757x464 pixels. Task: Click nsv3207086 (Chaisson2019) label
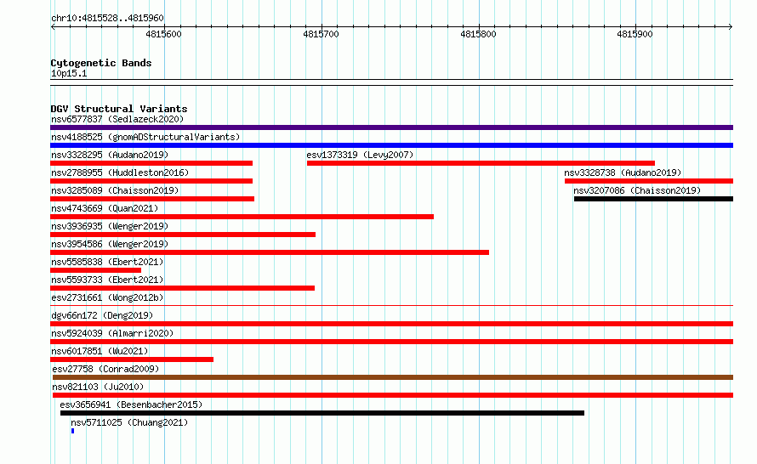[x=637, y=190]
